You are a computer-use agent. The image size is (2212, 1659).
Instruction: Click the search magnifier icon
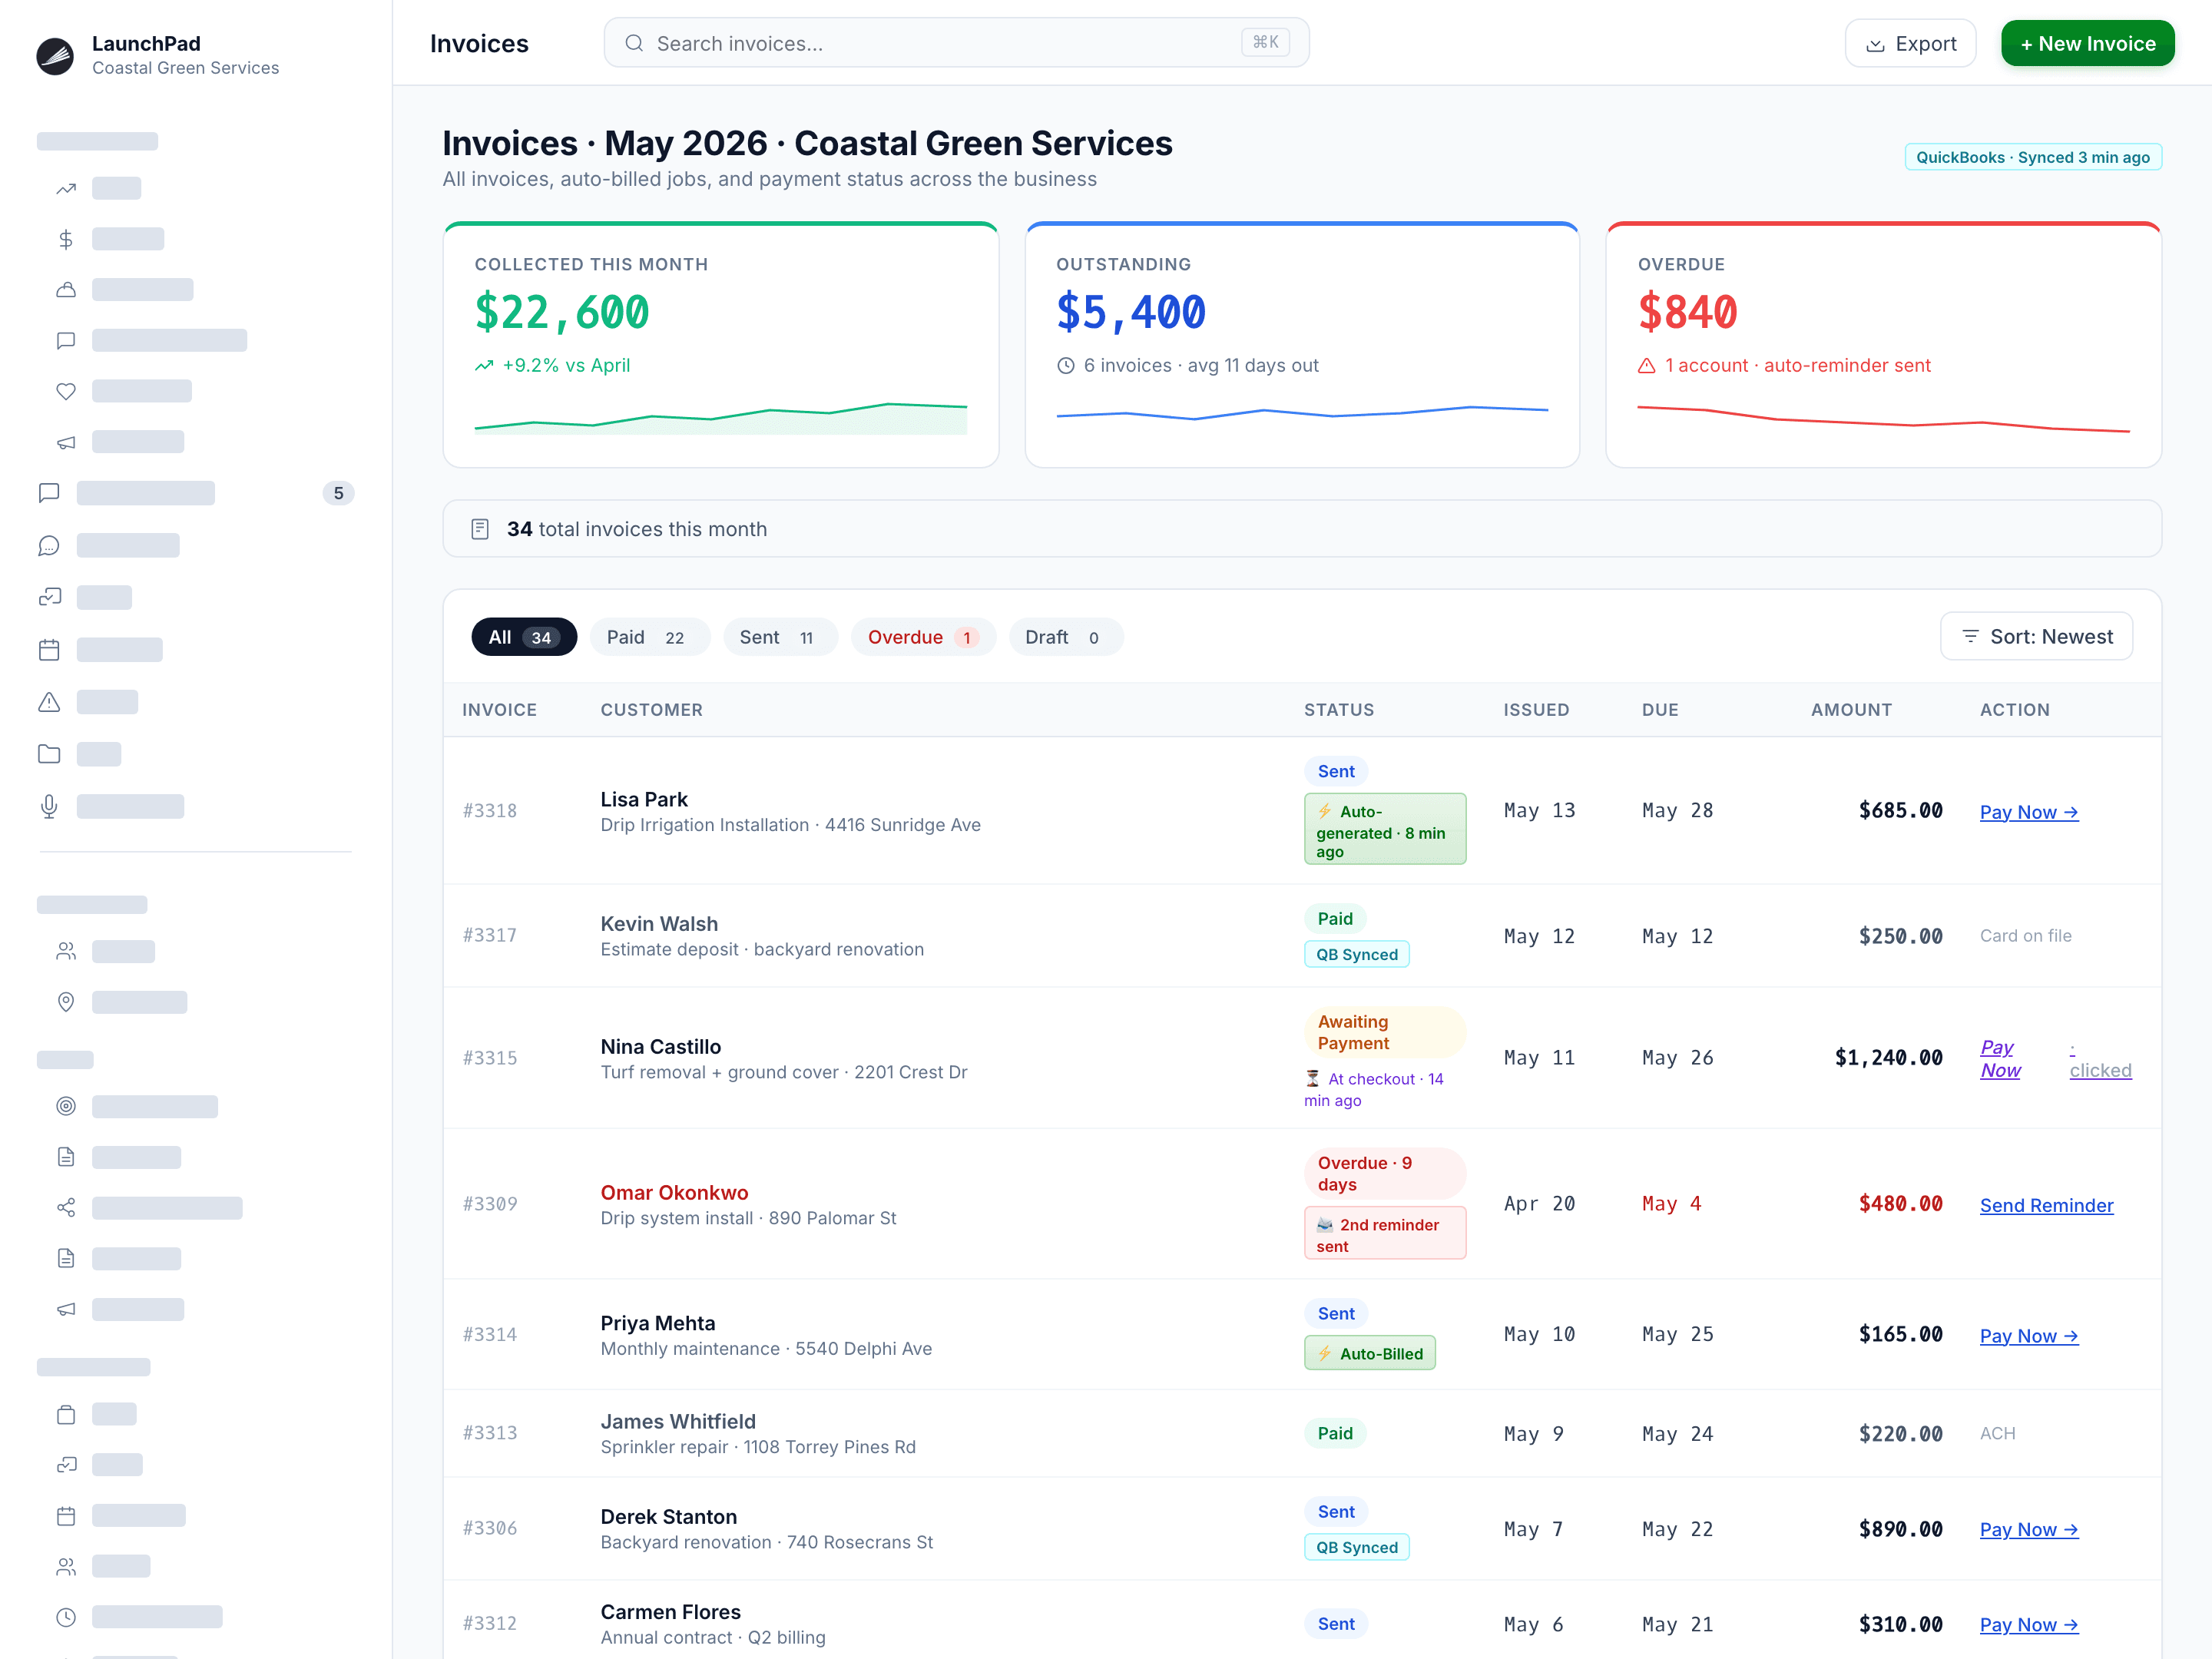(634, 43)
